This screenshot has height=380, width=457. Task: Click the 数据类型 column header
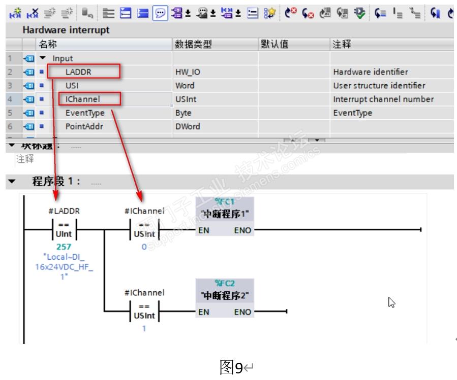point(215,44)
